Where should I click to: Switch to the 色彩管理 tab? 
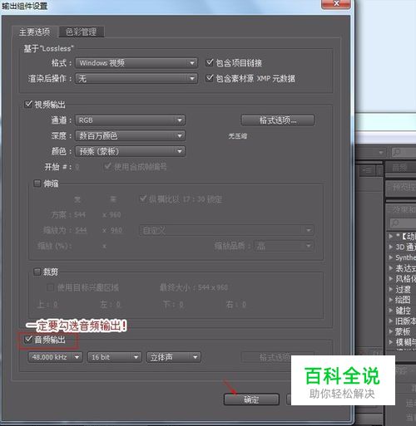(81, 32)
